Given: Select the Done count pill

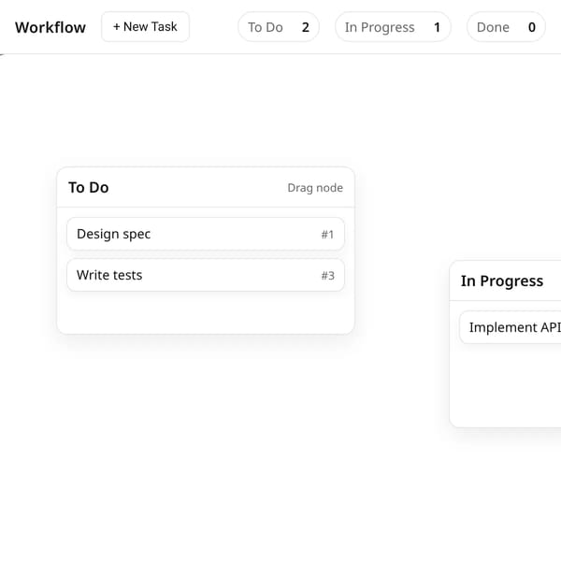Looking at the screenshot, I should click(x=506, y=27).
